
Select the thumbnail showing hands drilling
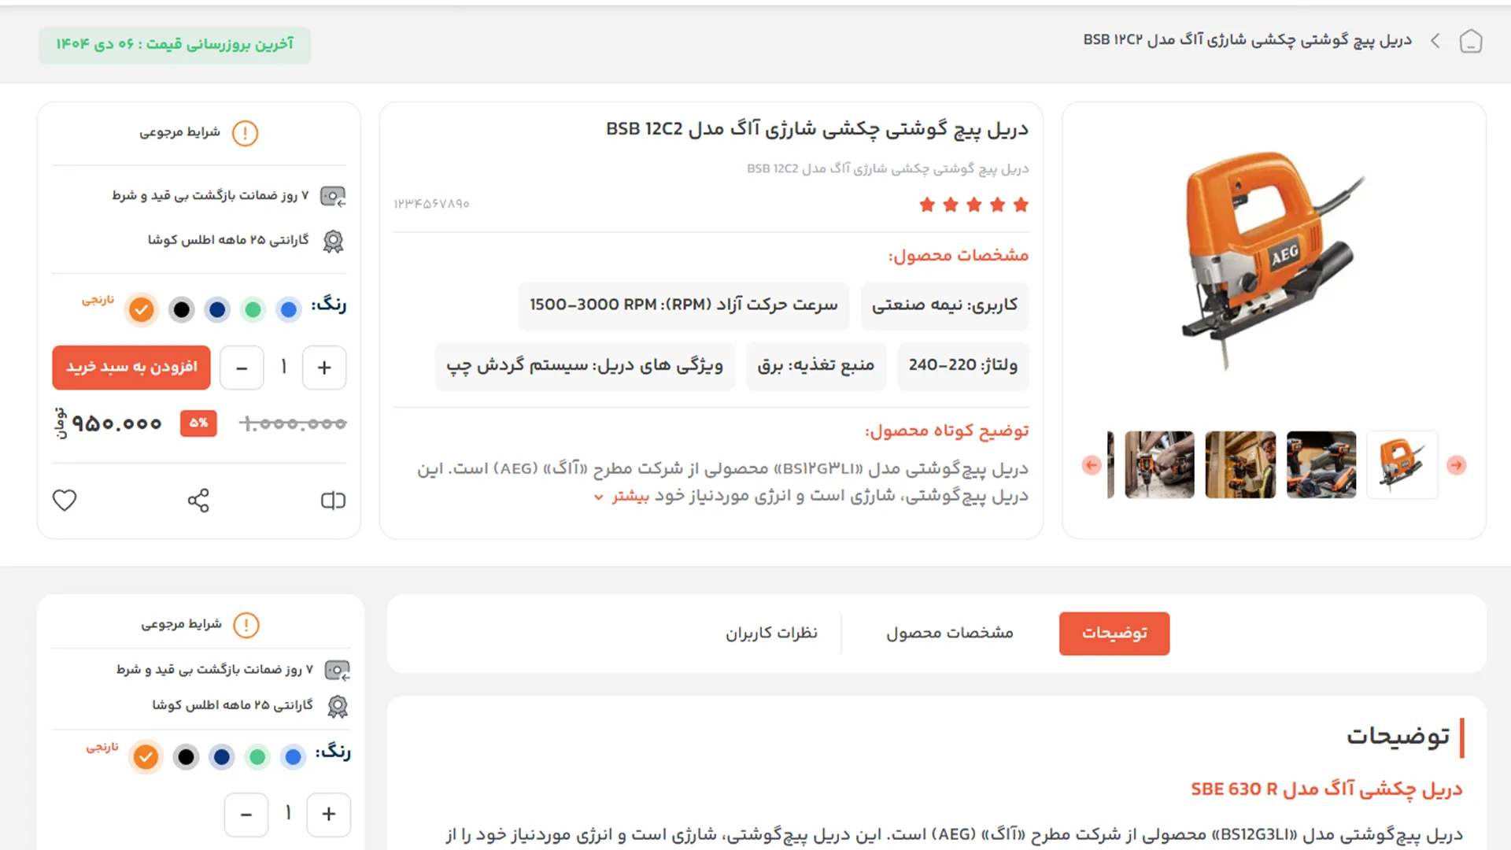1159,465
